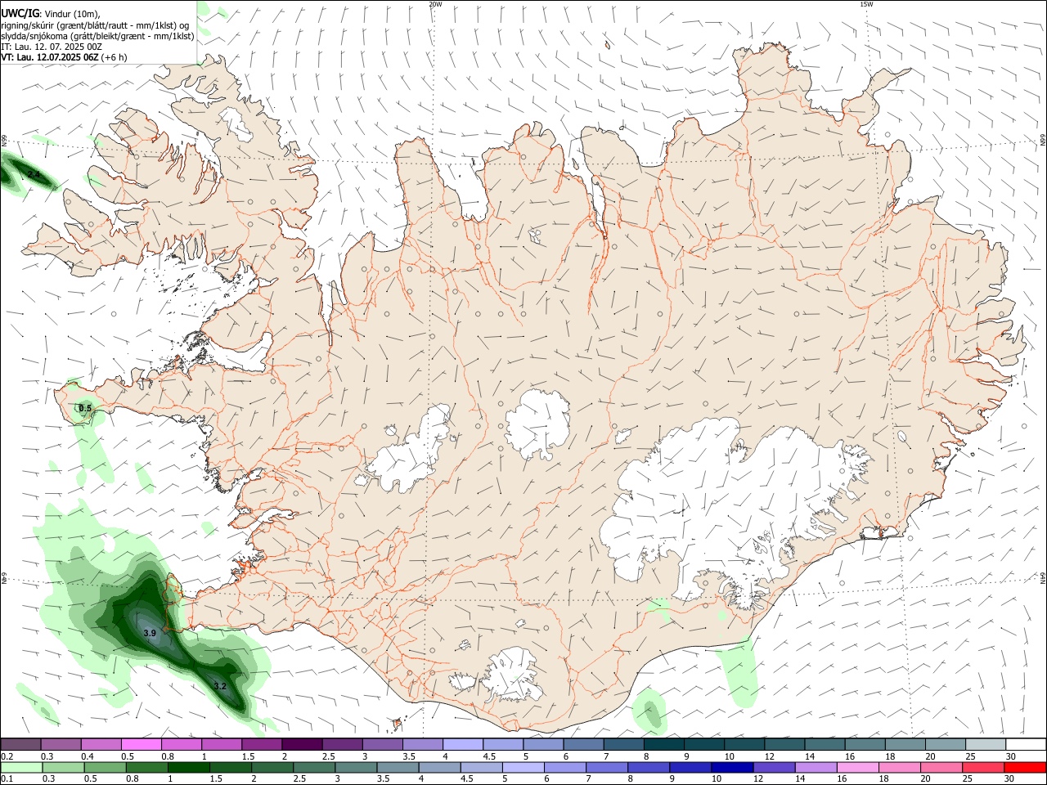This screenshot has height=785, width=1047.
Task: Click the 64N latitude label on right edge
Action: pyautogui.click(x=1043, y=577)
